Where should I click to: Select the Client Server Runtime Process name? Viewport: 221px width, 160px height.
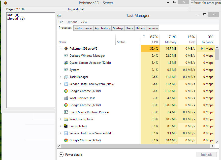point(89,112)
